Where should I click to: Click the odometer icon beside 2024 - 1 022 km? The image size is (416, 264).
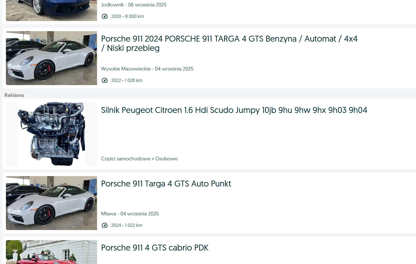pos(105,225)
